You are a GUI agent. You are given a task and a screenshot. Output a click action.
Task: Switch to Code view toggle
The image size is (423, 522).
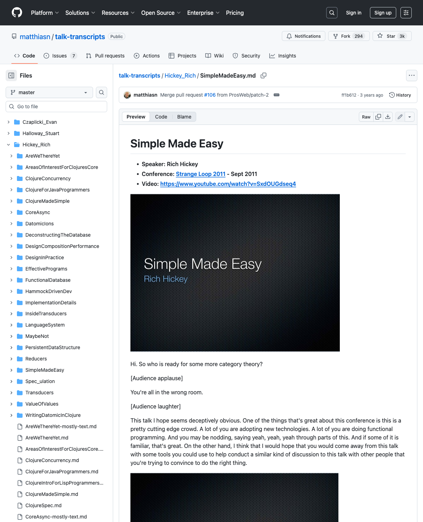161,117
